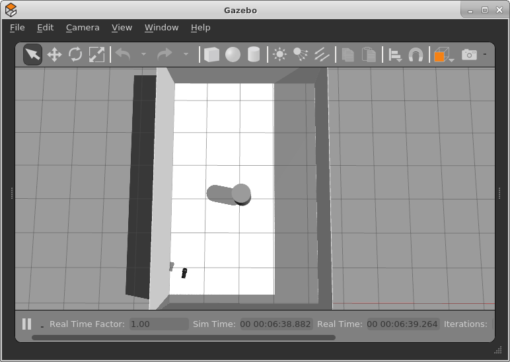Open the Edit menu
This screenshot has width=510, height=362.
45,28
